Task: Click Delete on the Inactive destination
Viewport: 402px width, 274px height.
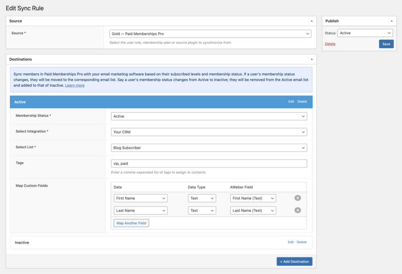Action: coord(301,242)
